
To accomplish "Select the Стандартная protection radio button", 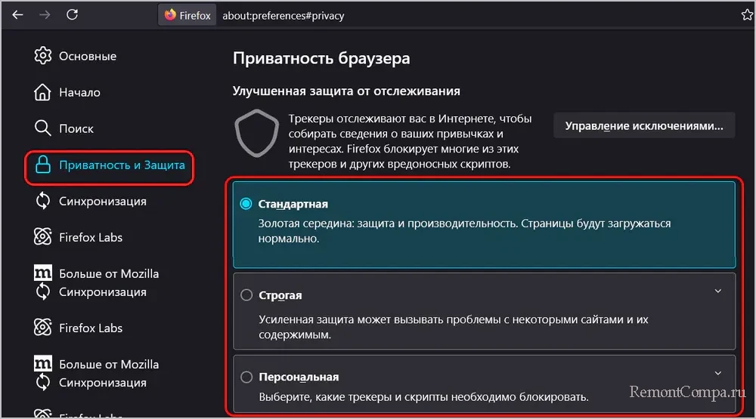I will [246, 204].
